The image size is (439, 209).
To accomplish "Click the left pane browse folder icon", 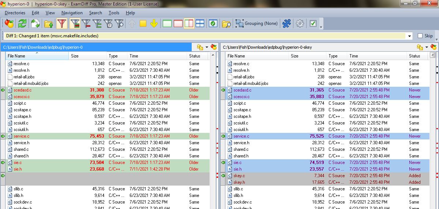I will 200,47.
